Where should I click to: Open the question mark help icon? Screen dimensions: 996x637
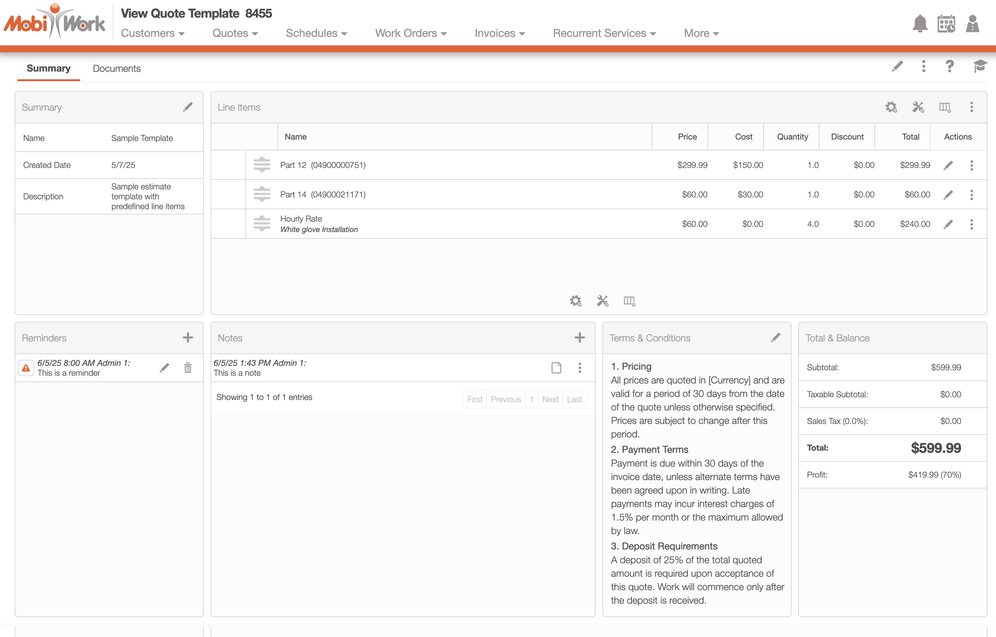tap(950, 66)
